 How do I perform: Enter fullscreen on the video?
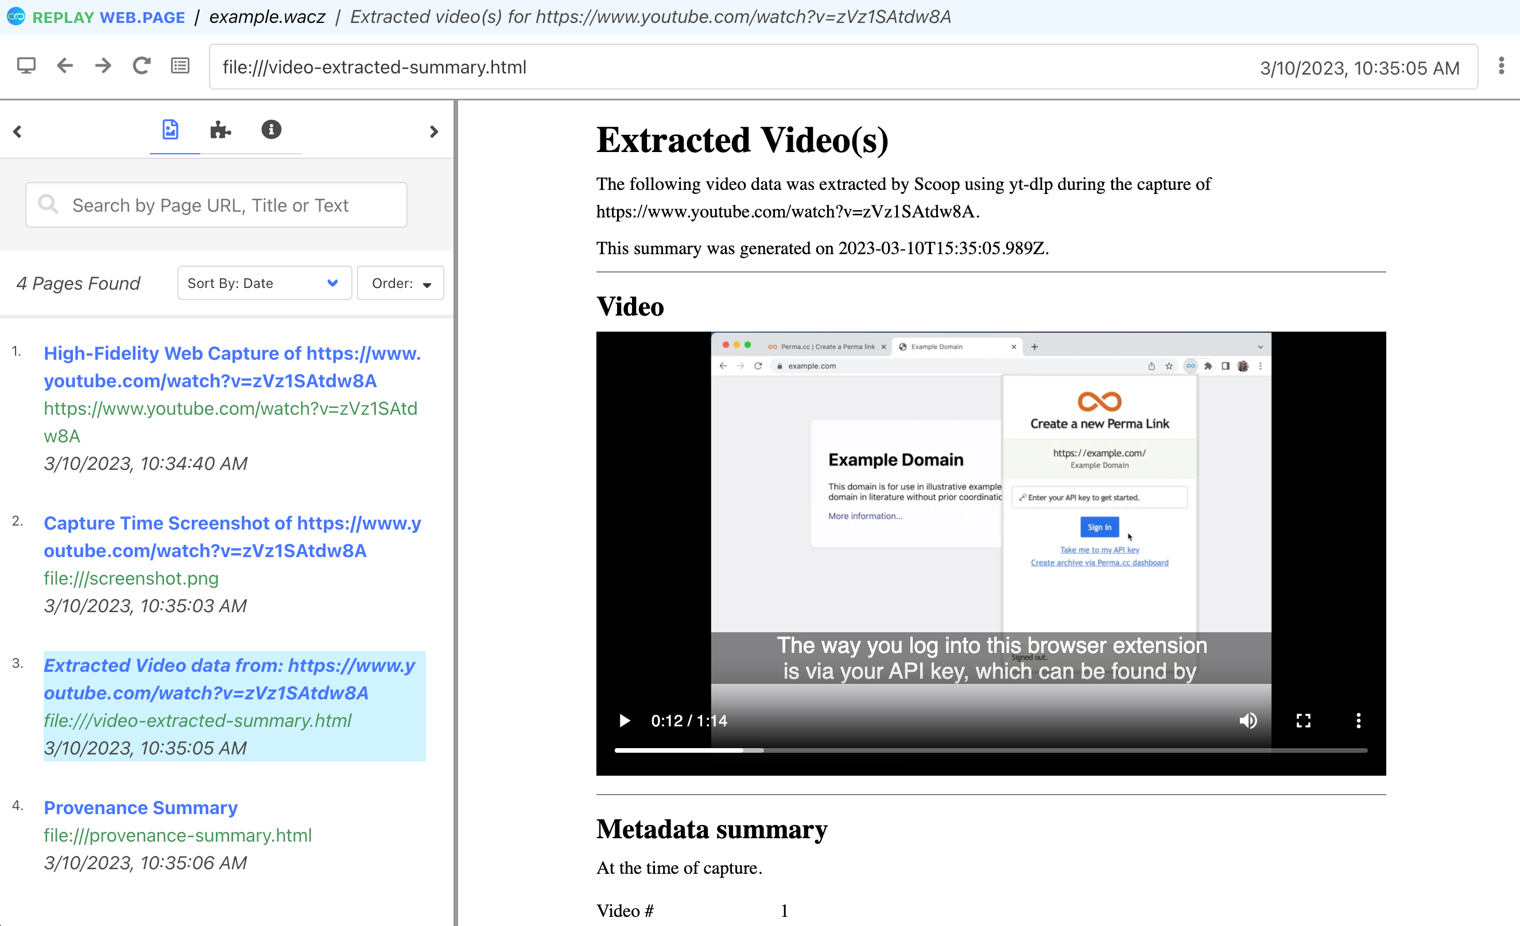(1303, 721)
